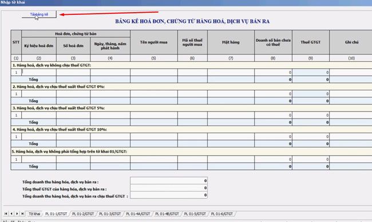The width and height of the screenshot is (372, 222).
Task: Click Tổng row label in section 1
Action: click(33, 80)
